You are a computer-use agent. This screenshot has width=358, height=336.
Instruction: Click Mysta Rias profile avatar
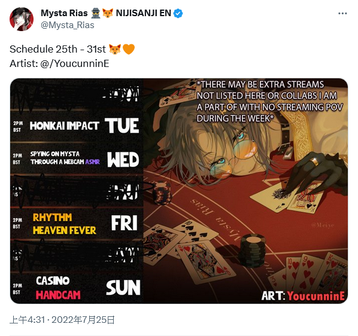(x=22, y=19)
